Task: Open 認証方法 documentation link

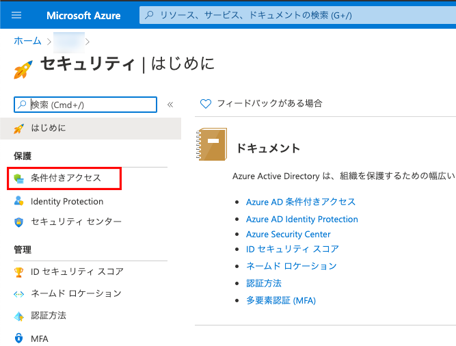Action: point(264,284)
